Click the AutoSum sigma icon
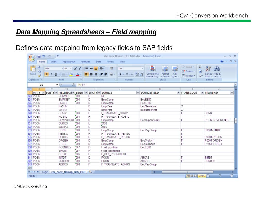This screenshot has width=264, height=198. [x=200, y=67]
